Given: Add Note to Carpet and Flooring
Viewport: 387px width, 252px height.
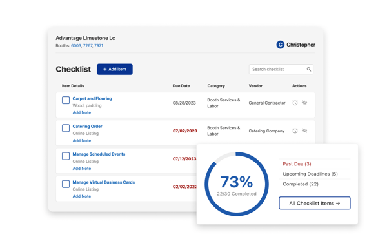Looking at the screenshot, I should pyautogui.click(x=82, y=113).
